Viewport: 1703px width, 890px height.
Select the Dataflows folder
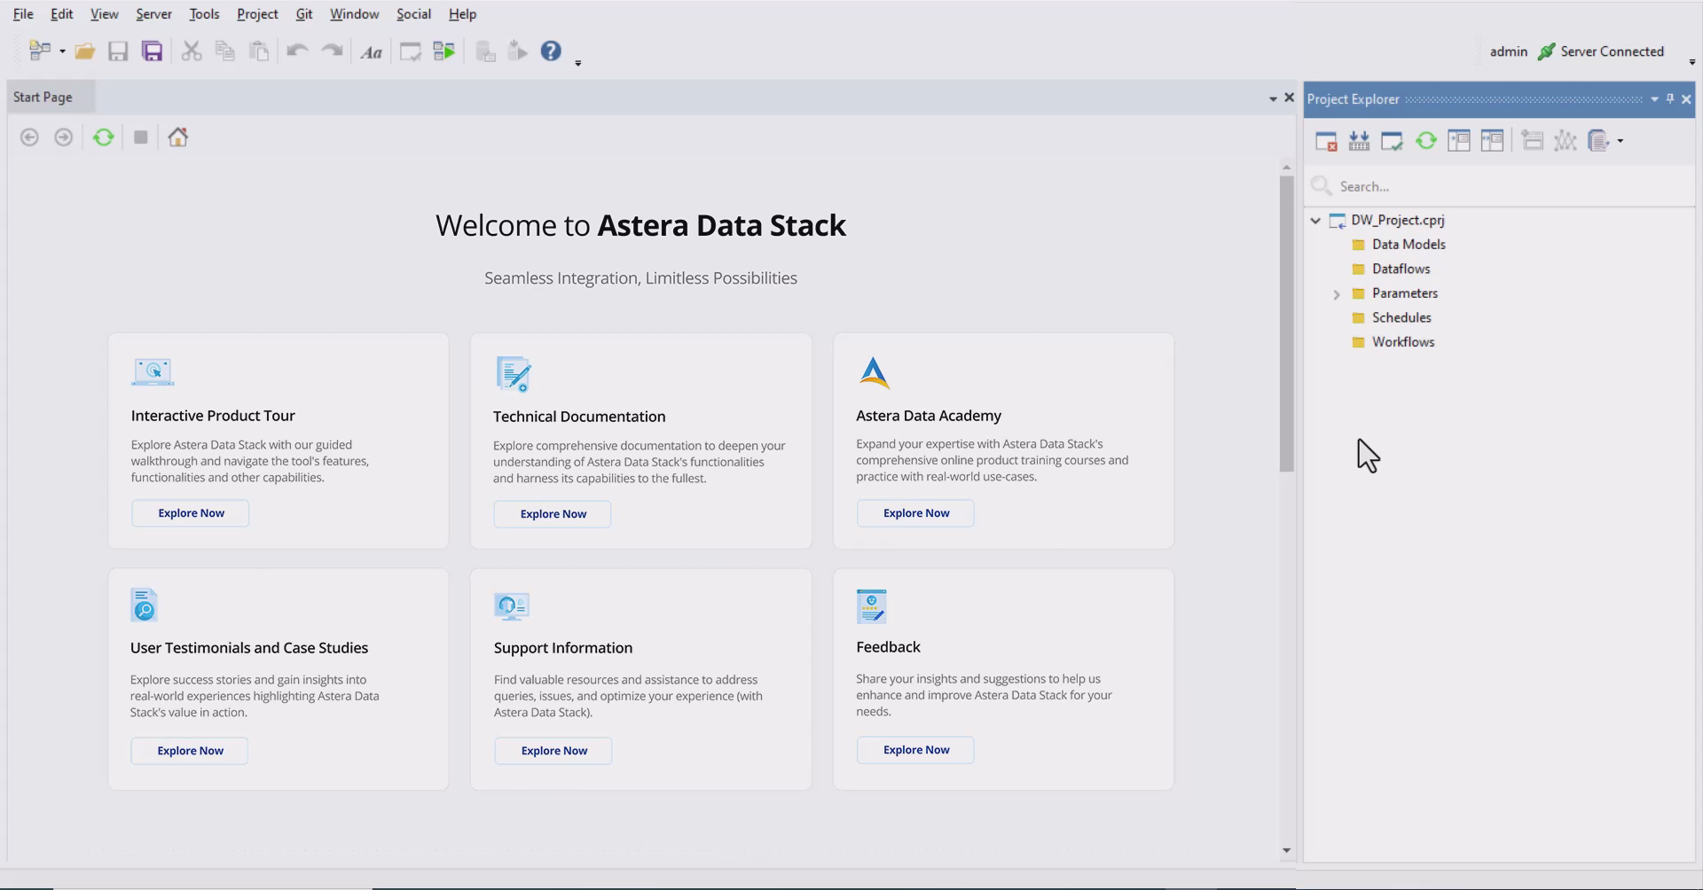click(x=1391, y=269)
